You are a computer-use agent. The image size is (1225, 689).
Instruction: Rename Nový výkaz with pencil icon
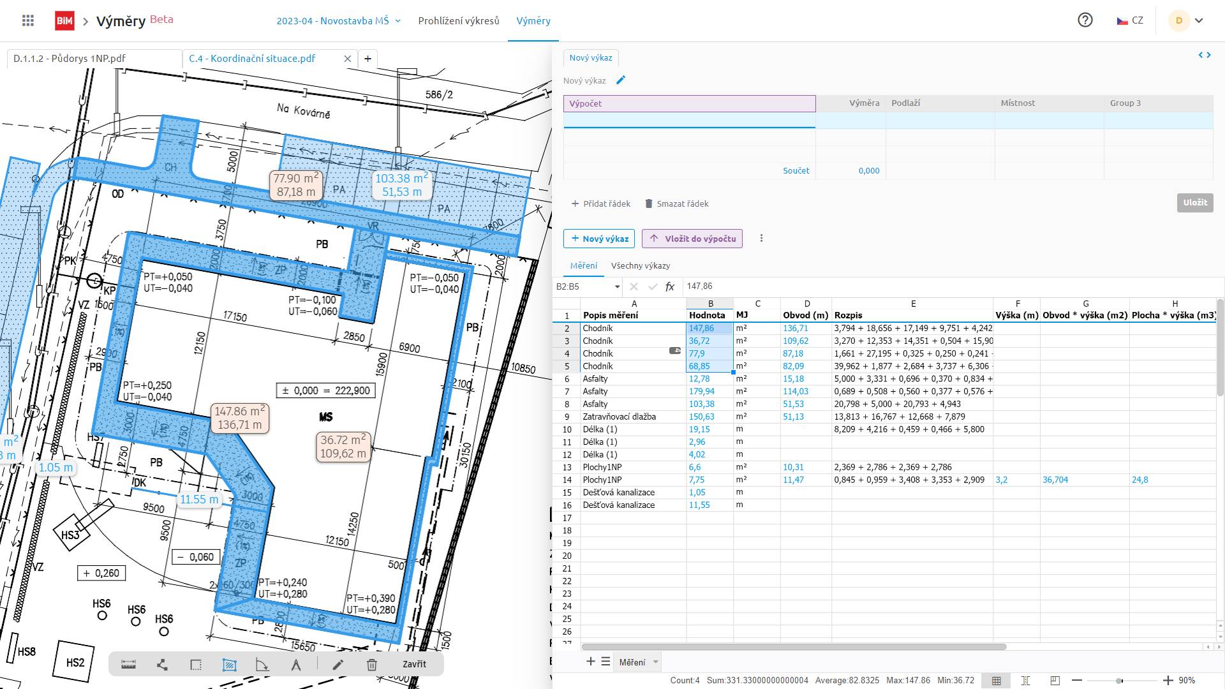621,80
